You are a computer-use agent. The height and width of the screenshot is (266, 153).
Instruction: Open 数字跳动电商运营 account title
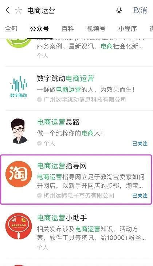65,78
